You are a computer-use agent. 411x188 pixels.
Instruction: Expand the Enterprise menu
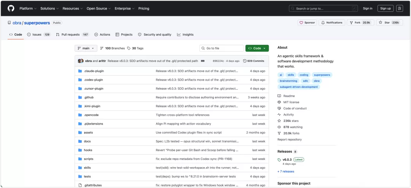pos(124,8)
